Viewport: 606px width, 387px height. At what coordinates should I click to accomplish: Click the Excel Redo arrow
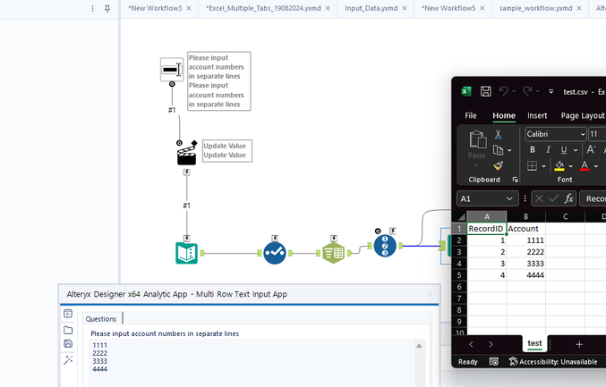tap(527, 91)
